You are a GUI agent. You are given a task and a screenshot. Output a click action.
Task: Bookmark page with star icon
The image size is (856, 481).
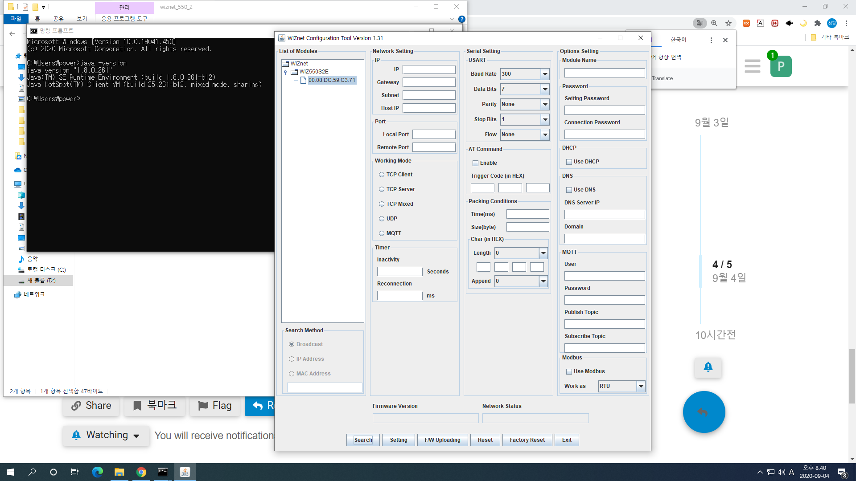pos(728,23)
